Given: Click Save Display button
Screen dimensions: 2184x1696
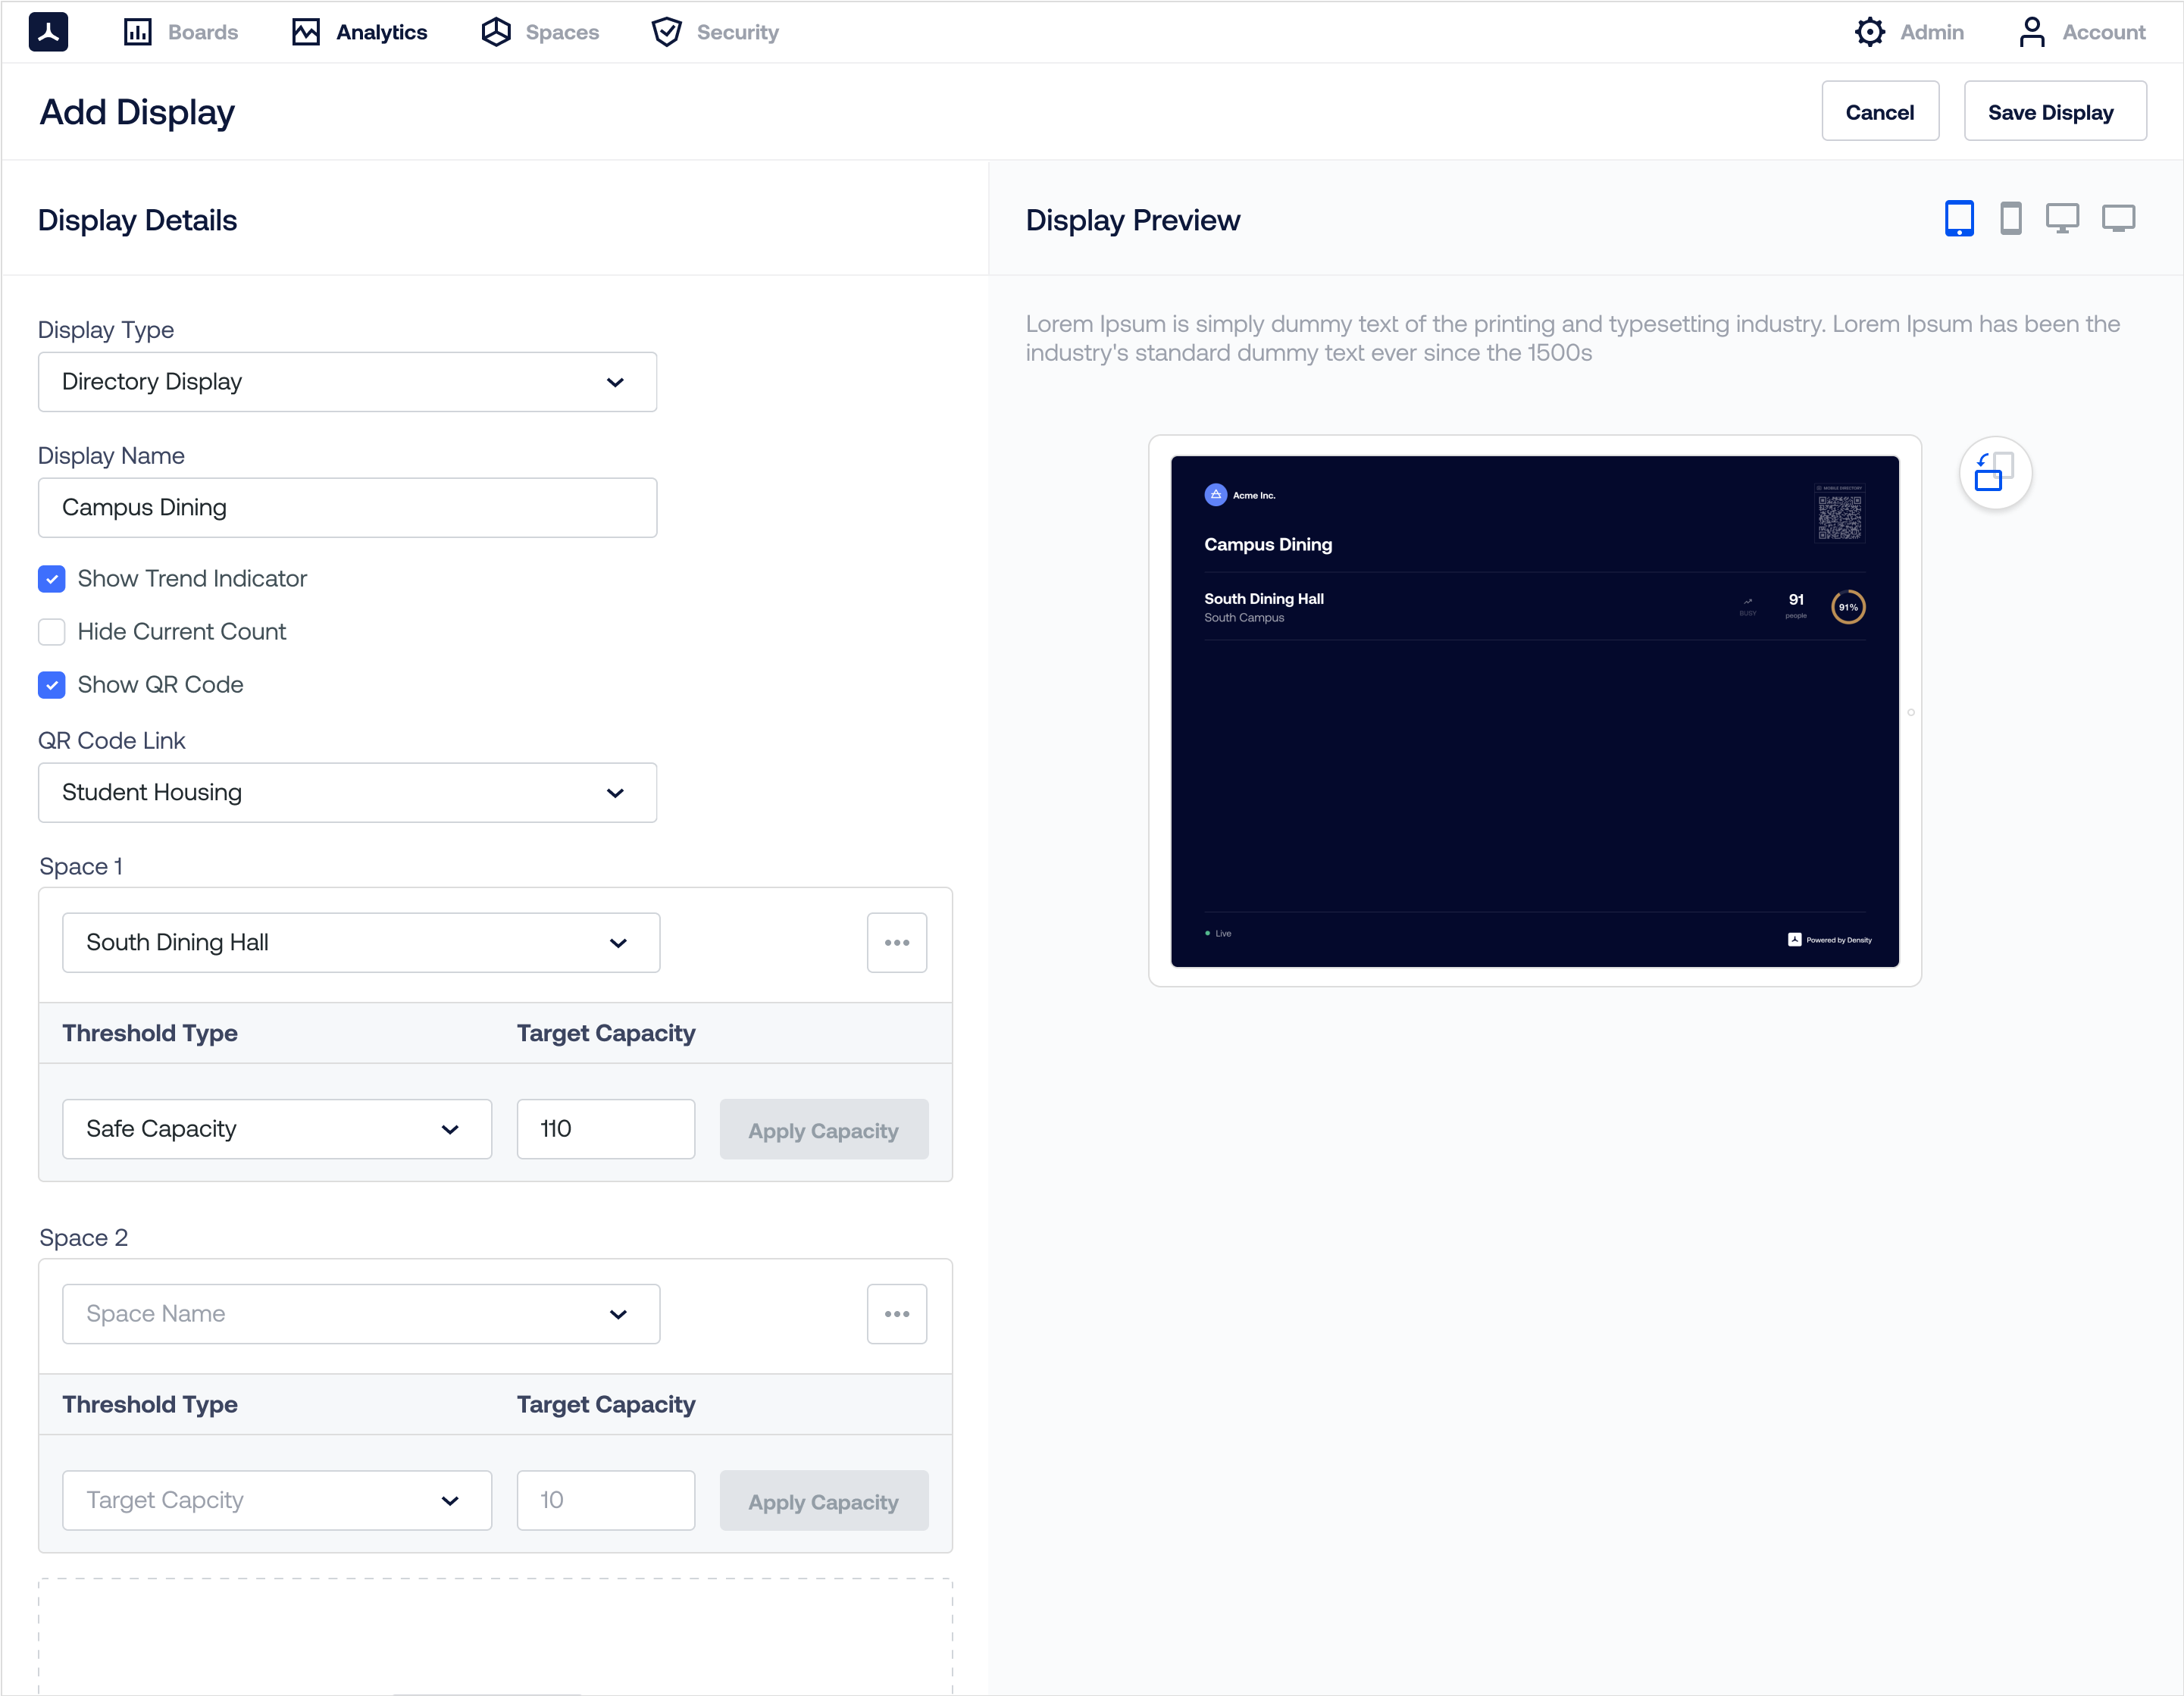Looking at the screenshot, I should 2053,112.
